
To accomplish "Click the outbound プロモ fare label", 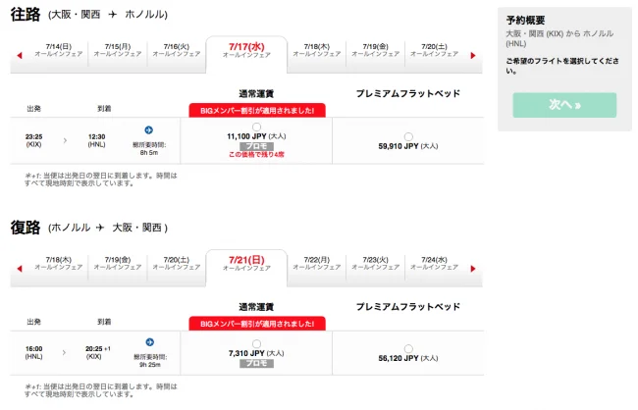I will [256, 146].
